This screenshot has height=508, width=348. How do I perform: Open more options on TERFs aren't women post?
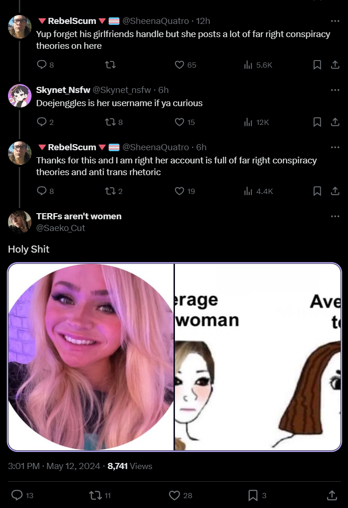pos(335,216)
